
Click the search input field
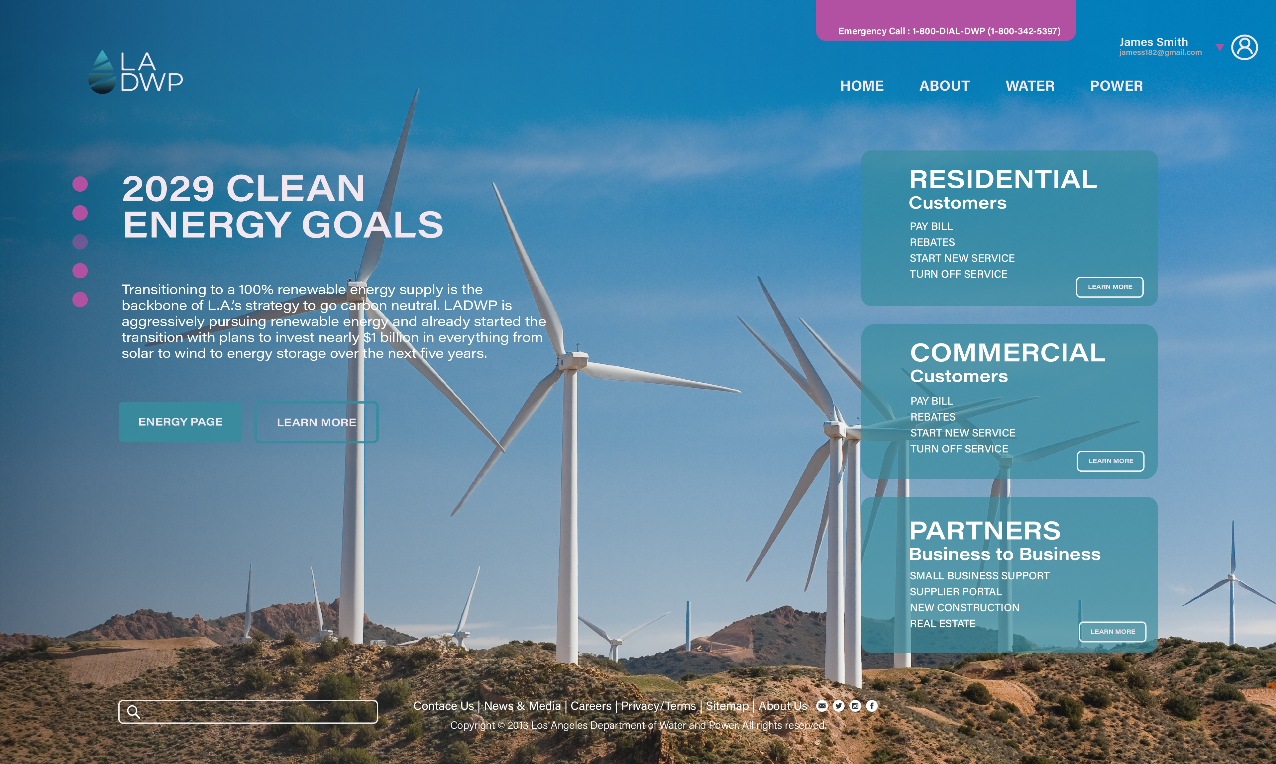[x=248, y=712]
